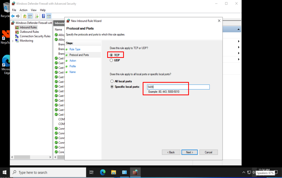This screenshot has width=282, height=178.
Task: Go to the Profile step
Action: pos(72,66)
